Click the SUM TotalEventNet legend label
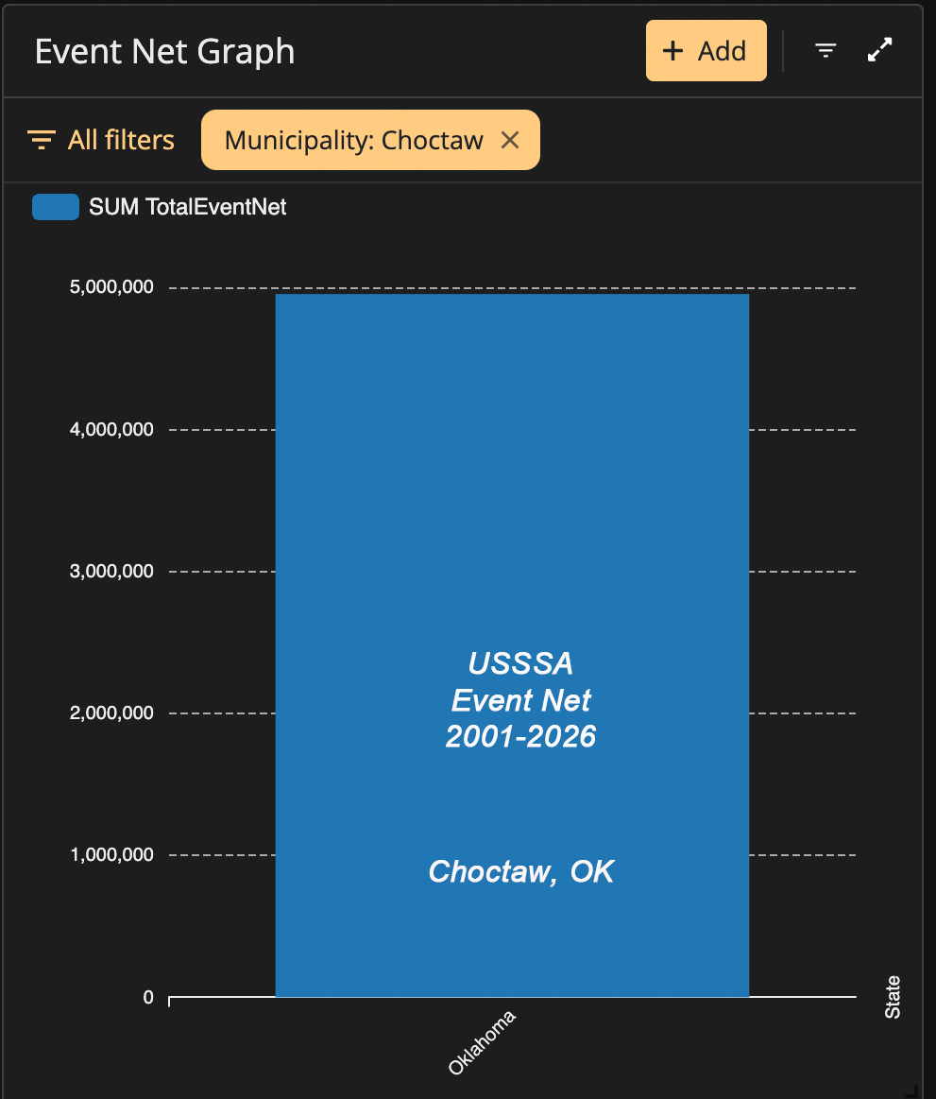The image size is (936, 1099). pos(188,207)
